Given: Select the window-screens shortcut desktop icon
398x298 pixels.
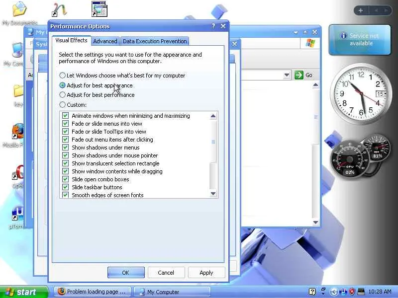Looking at the screenshot, I should click(99, 9).
